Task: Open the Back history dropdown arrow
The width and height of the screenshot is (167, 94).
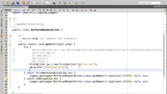Action: tap(30, 10)
